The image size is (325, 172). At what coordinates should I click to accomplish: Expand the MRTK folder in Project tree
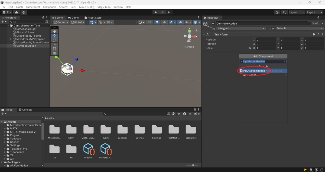5,129
